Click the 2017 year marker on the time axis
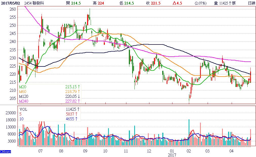This screenshot has height=157, width=256. tap(172, 154)
